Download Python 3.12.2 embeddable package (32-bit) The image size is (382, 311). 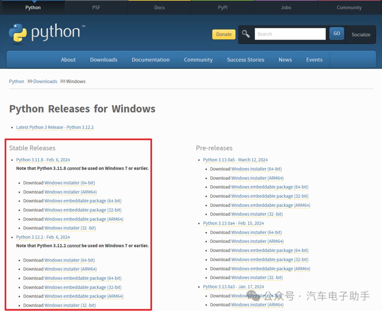tap(83, 287)
